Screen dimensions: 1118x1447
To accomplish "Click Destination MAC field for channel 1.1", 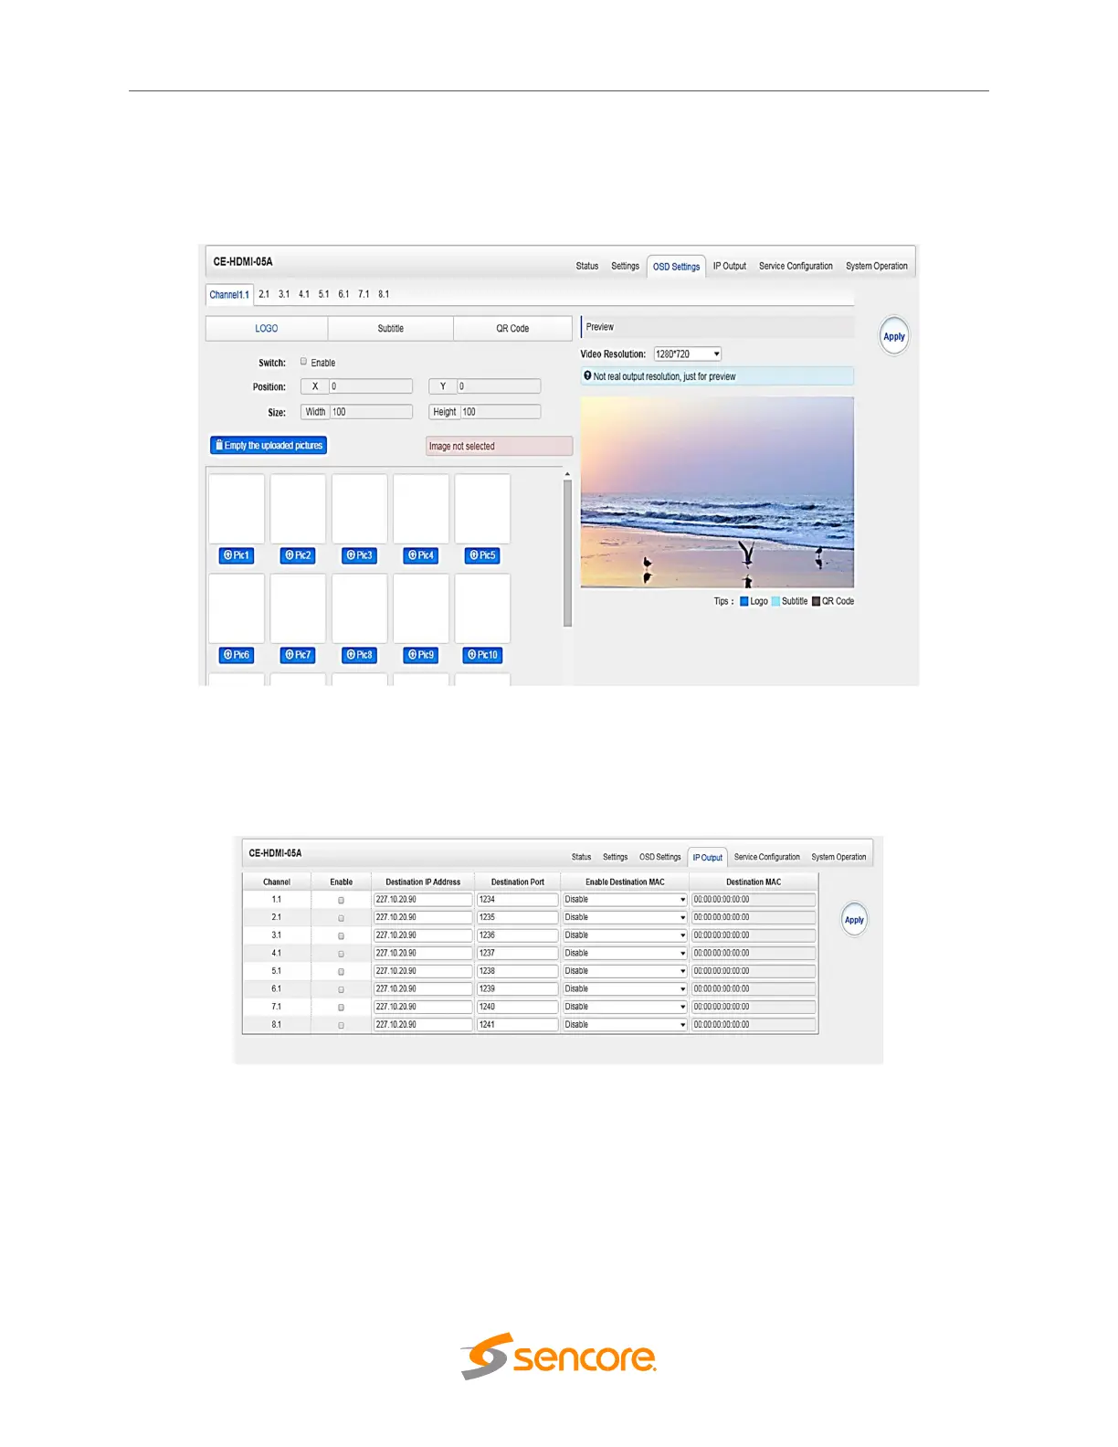I will click(x=754, y=900).
